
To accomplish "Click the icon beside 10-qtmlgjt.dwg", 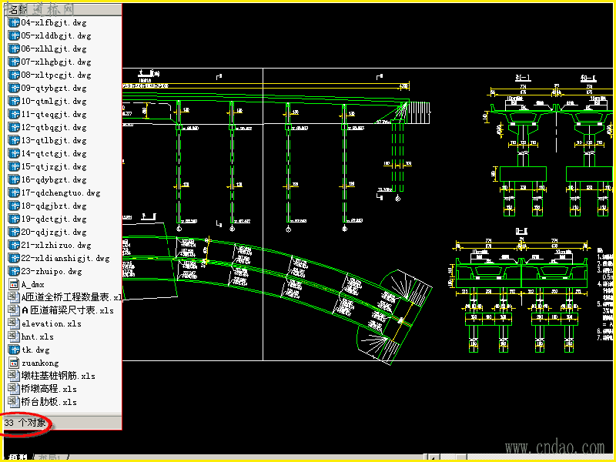I will 14,102.
